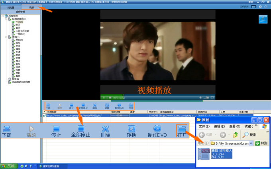Click the globe icon beside 所有视频
Viewport: 271px width, 169px height.
(x=6, y=16)
